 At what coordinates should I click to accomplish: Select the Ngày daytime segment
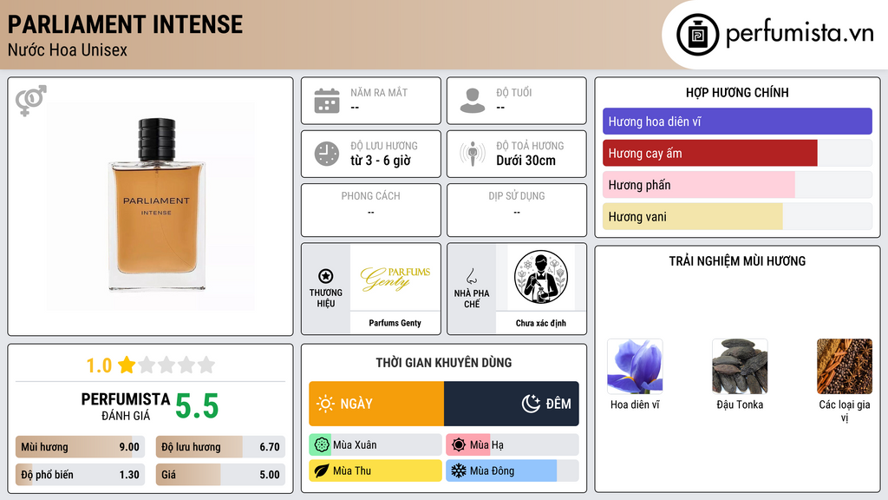(x=376, y=404)
